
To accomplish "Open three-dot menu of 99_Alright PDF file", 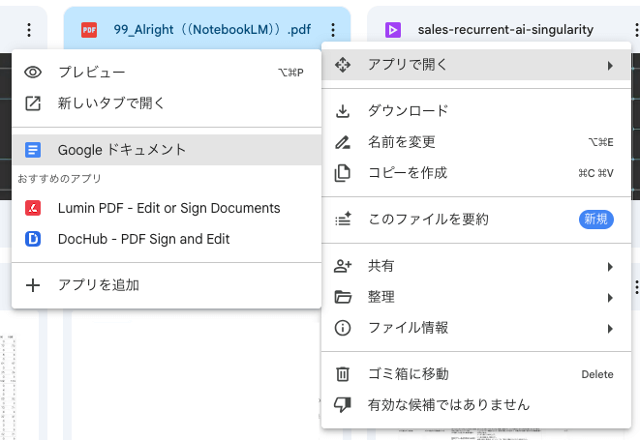I will [333, 30].
